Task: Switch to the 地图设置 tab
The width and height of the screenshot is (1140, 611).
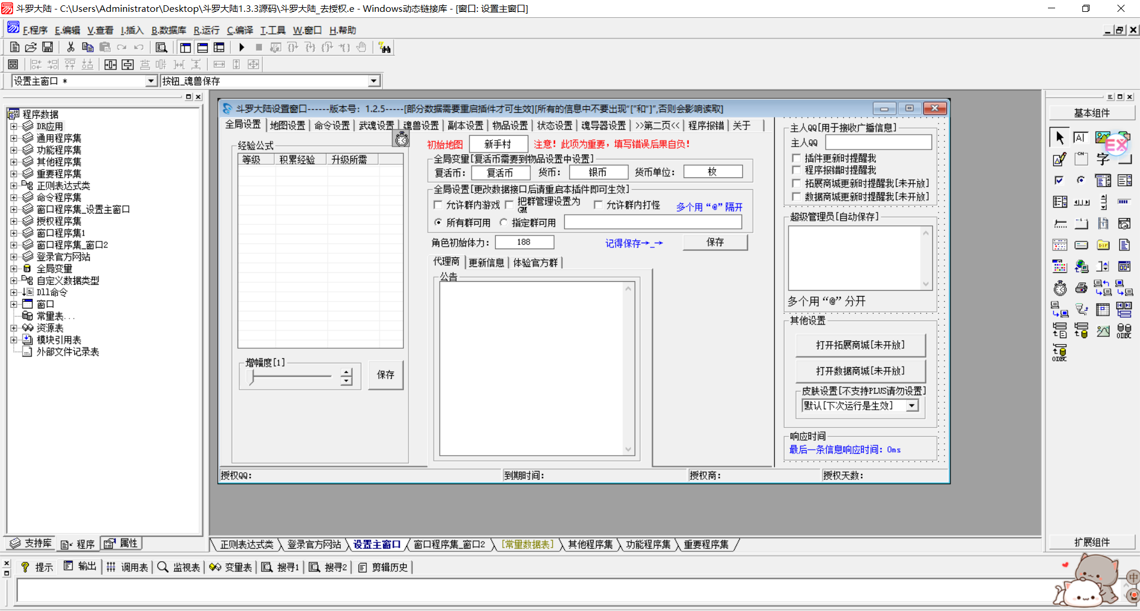Action: click(287, 126)
